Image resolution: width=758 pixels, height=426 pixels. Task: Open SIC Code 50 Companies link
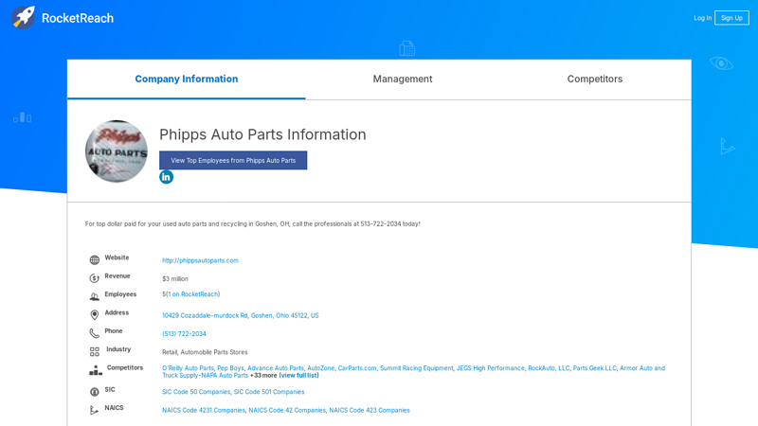pos(196,392)
